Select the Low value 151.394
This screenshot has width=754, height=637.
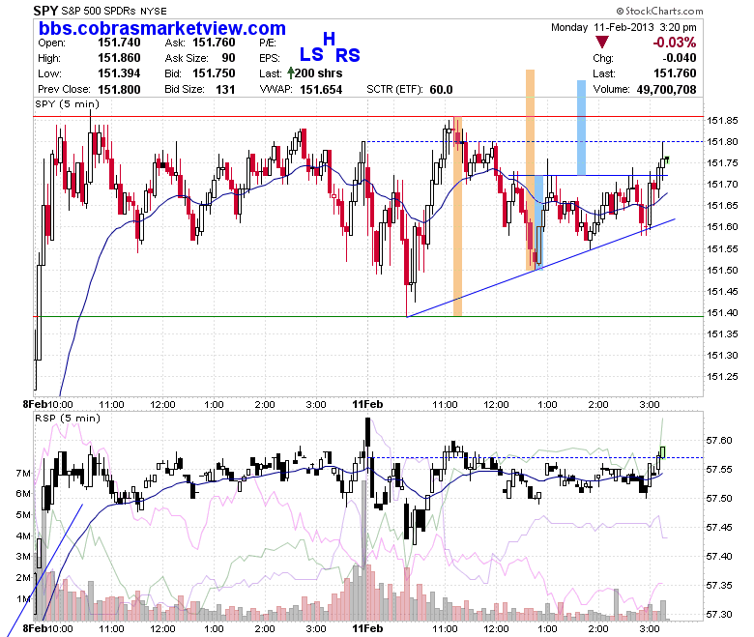click(x=119, y=73)
